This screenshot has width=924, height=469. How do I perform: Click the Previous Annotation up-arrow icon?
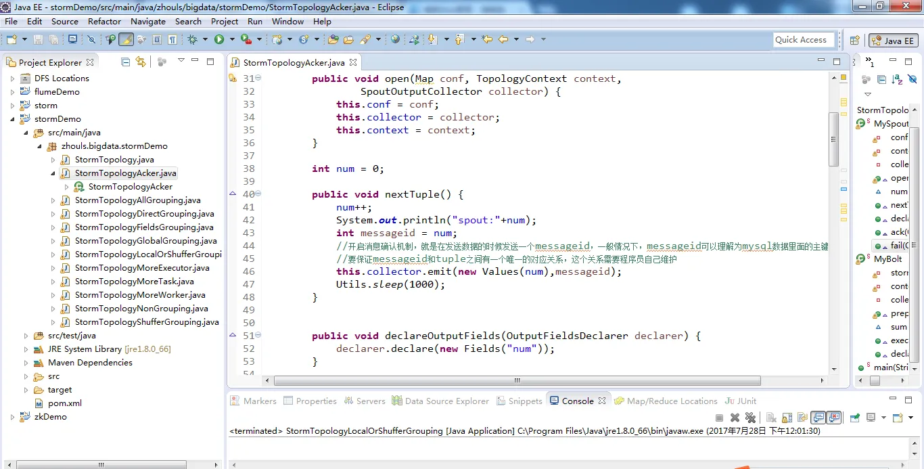coord(460,40)
